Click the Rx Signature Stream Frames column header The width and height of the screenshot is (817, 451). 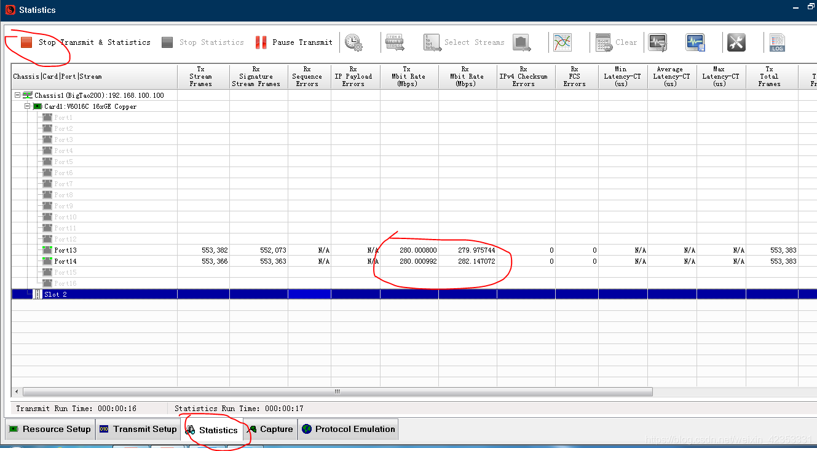[x=259, y=77]
